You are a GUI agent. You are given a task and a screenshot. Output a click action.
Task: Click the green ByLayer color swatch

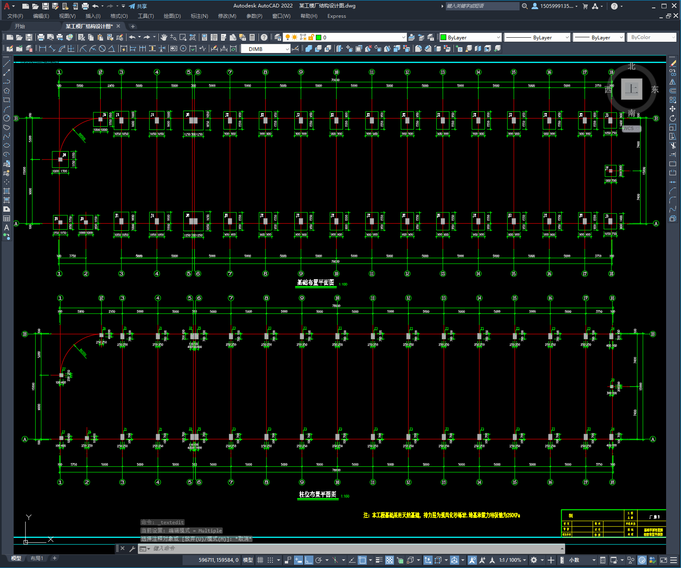click(443, 37)
